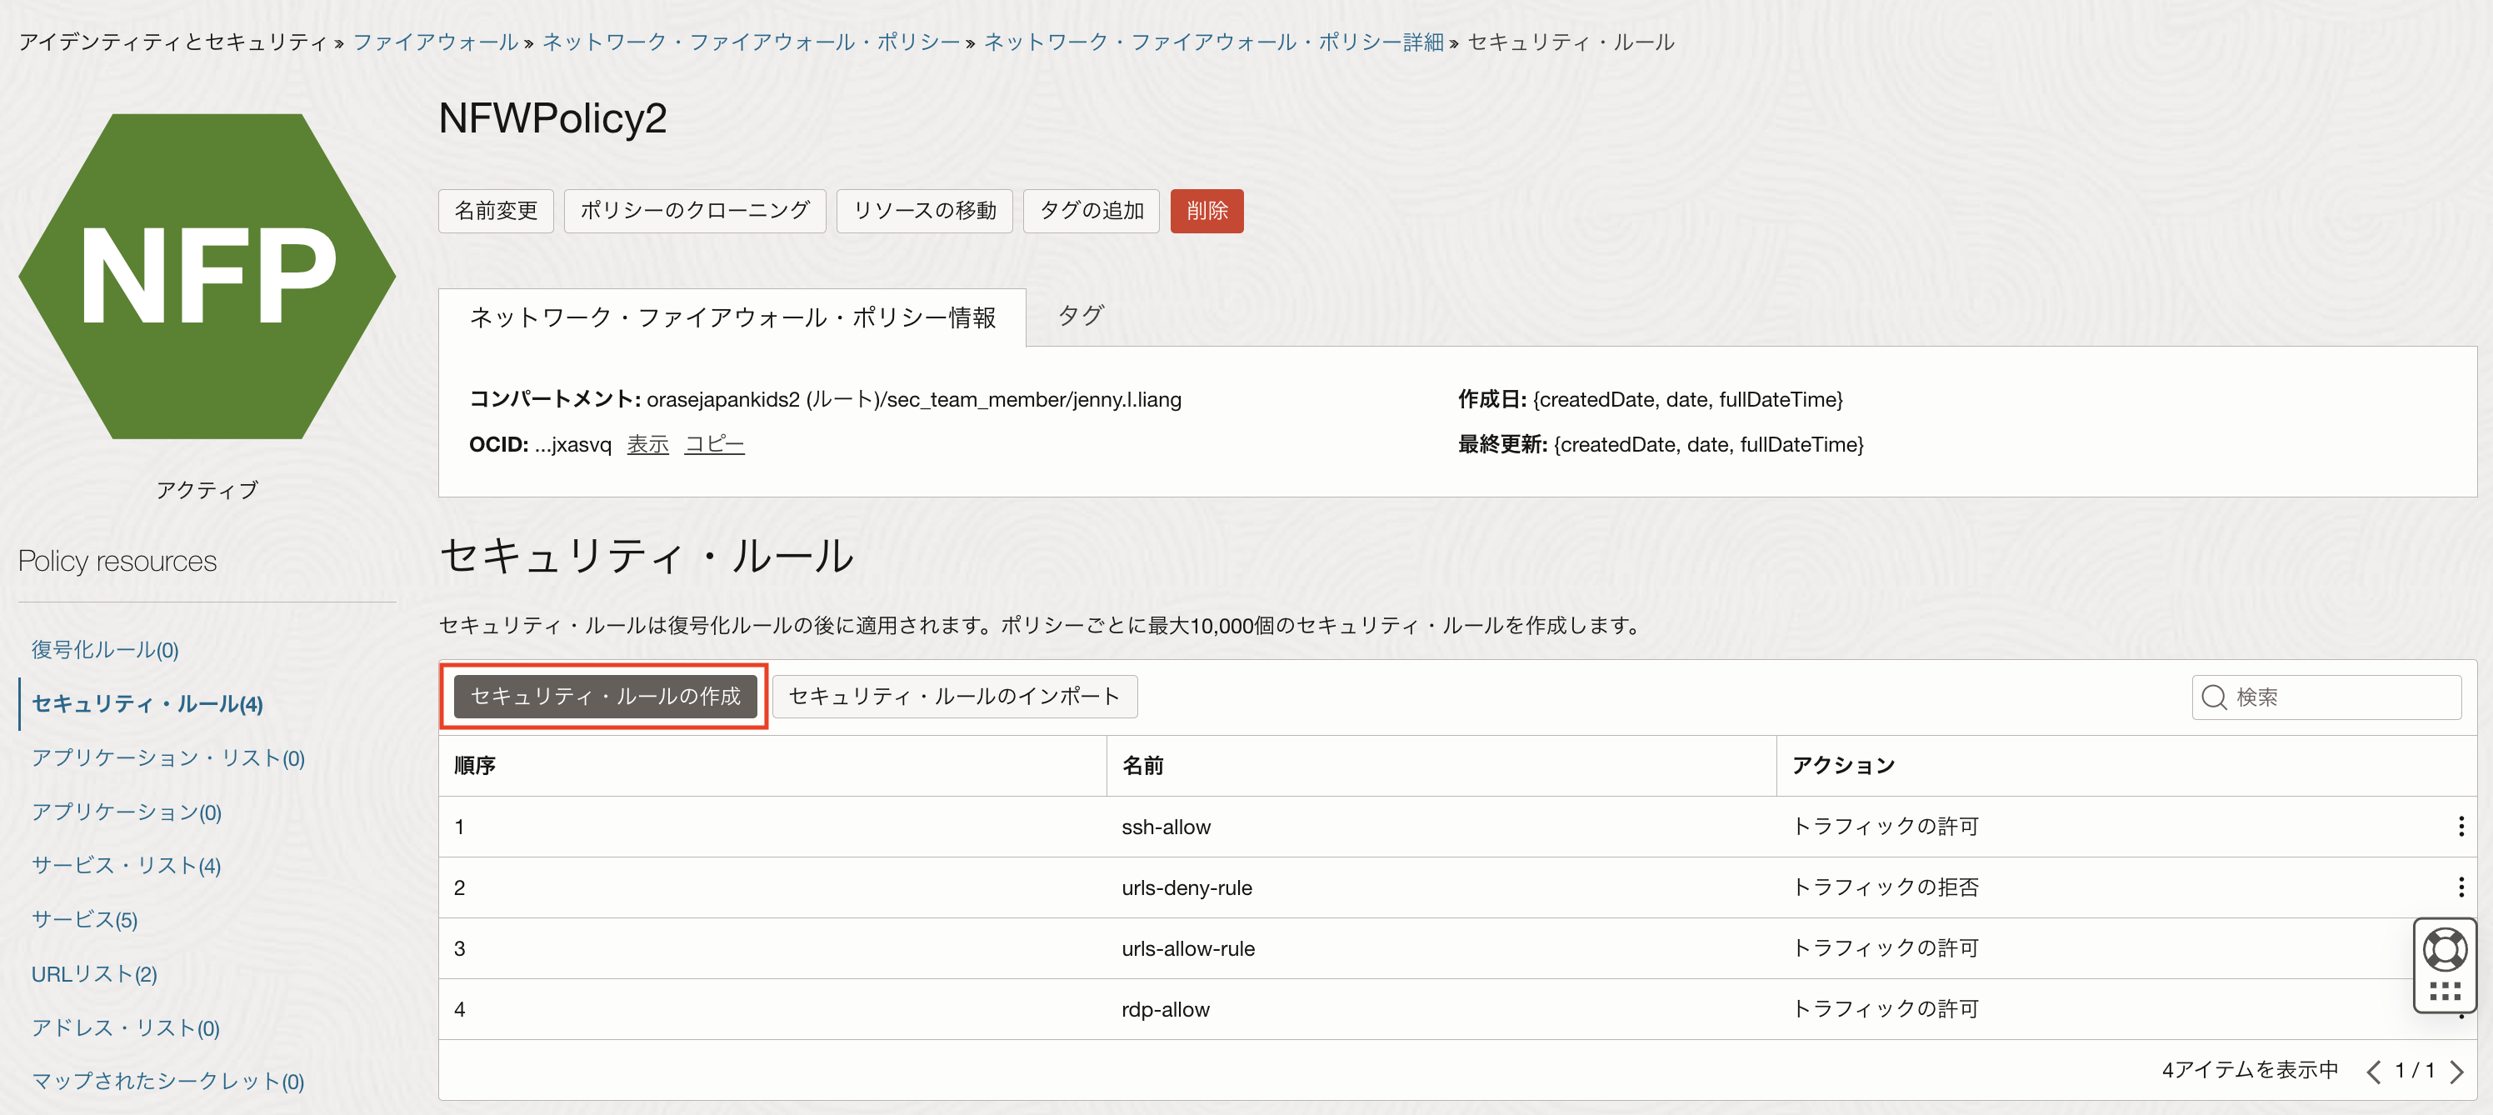This screenshot has height=1115, width=2493.
Task: Open サービス(5) in sidebar
Action: (x=84, y=919)
